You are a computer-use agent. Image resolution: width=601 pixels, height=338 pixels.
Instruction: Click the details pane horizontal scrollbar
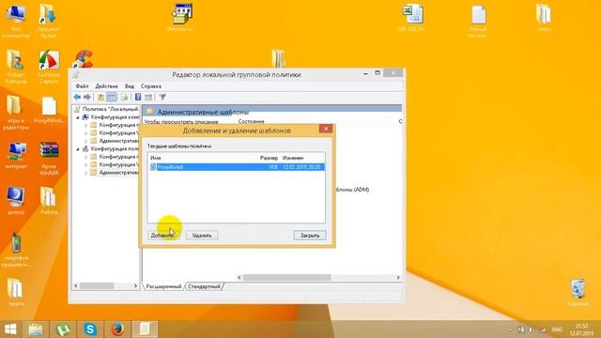[286, 277]
